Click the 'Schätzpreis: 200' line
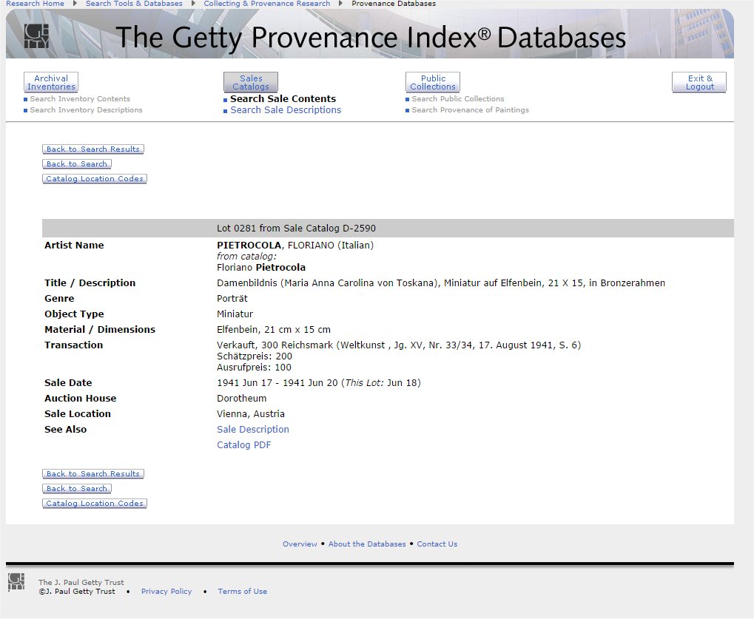This screenshot has width=754, height=619. (x=255, y=356)
